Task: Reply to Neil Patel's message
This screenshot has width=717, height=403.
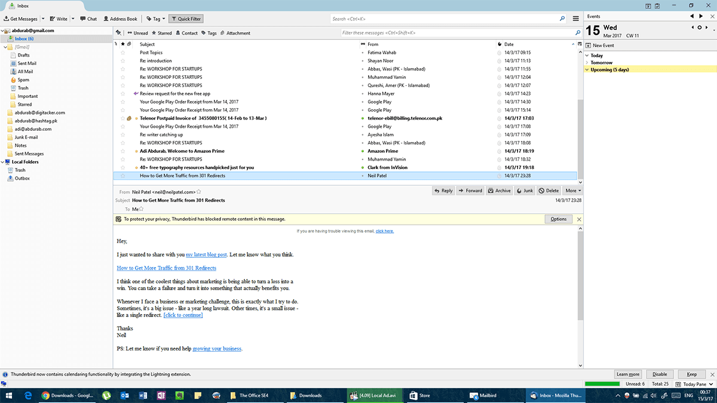Action: tap(443, 190)
